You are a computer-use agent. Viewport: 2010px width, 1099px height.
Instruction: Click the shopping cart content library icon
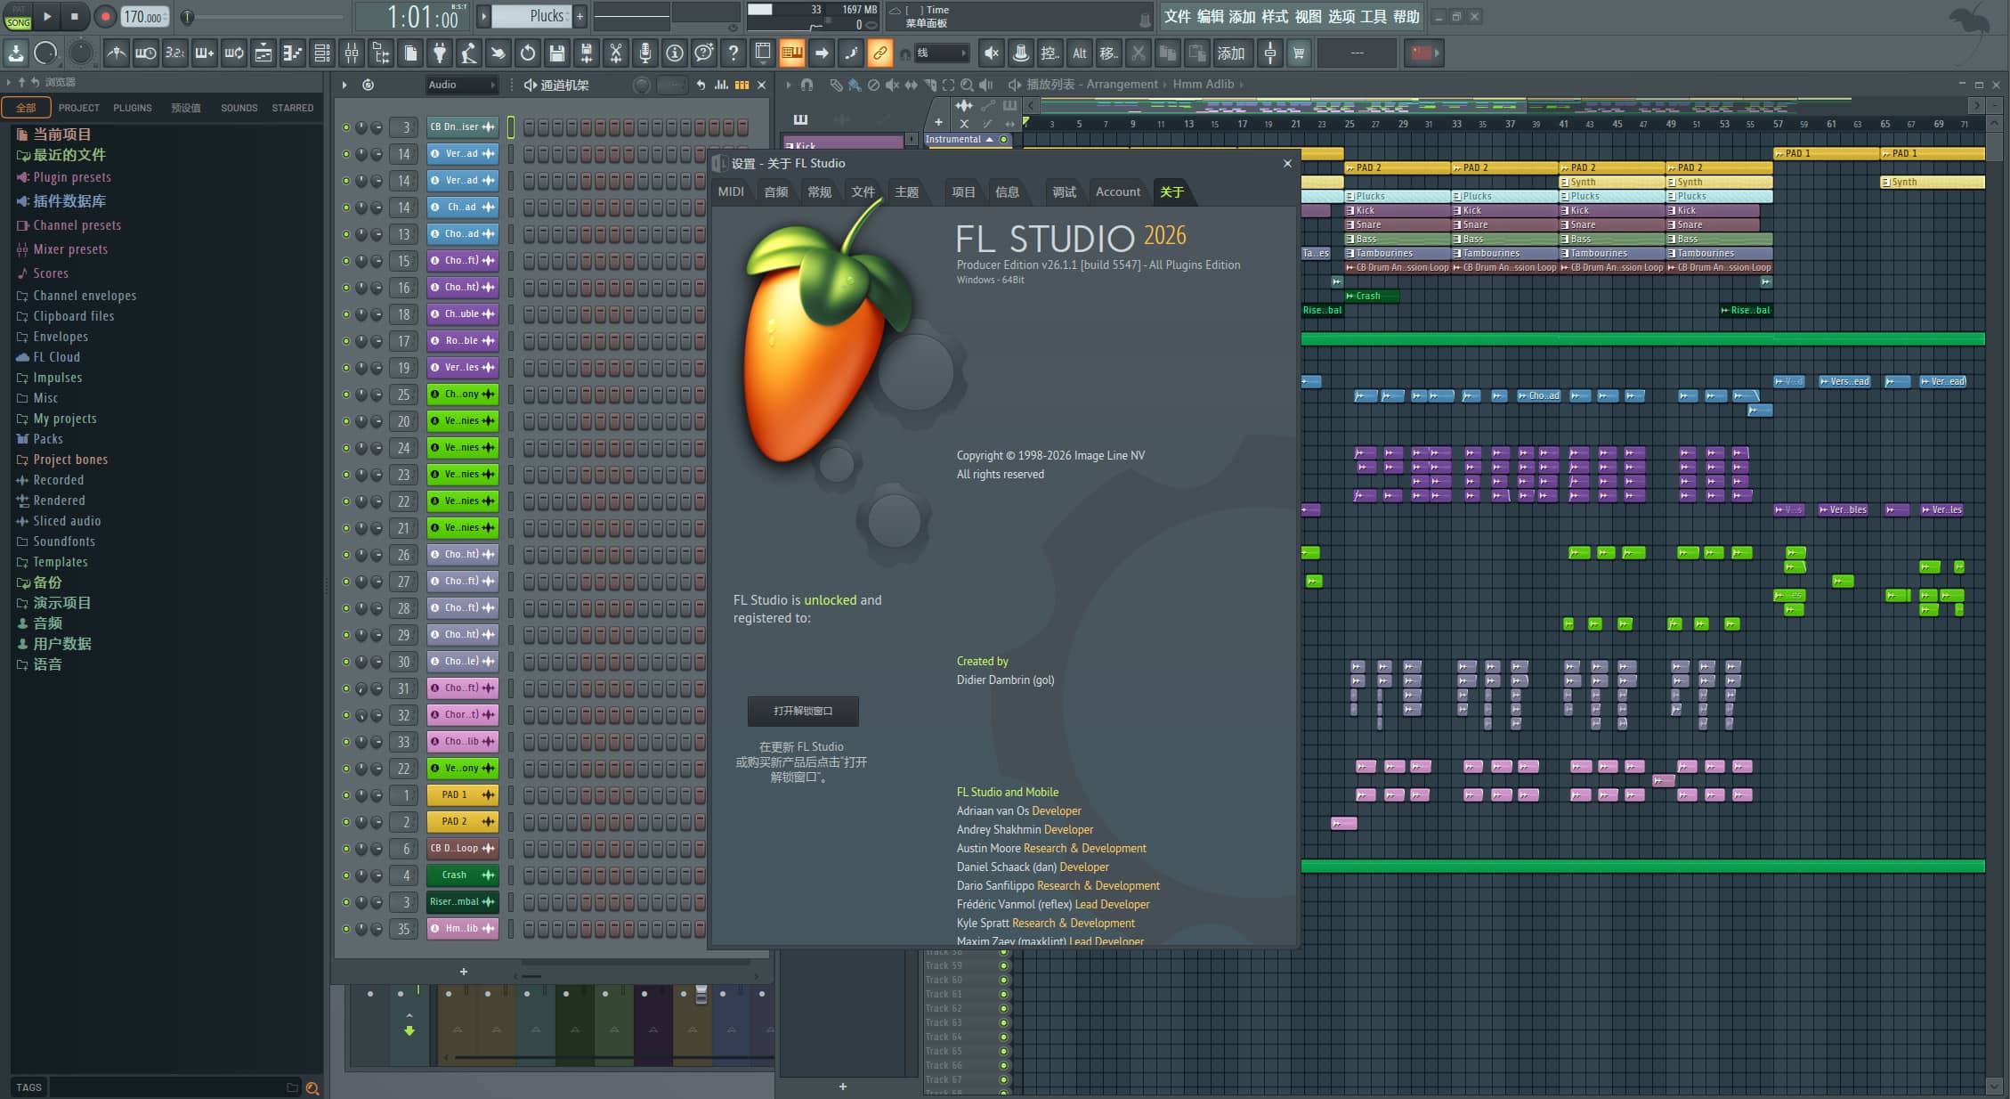click(x=1300, y=53)
